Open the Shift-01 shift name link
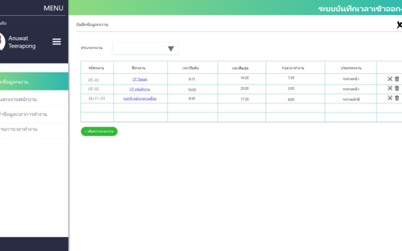The image size is (402, 251). click(x=140, y=99)
